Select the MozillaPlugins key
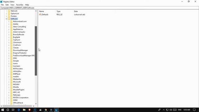Screen dimensions: 199x112 (19, 90)
